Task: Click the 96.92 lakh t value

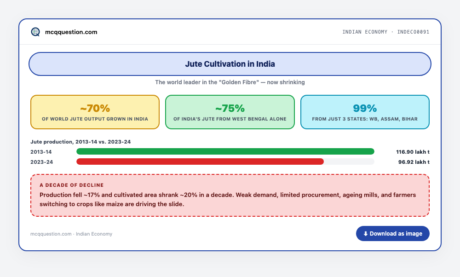Action: click(x=414, y=162)
